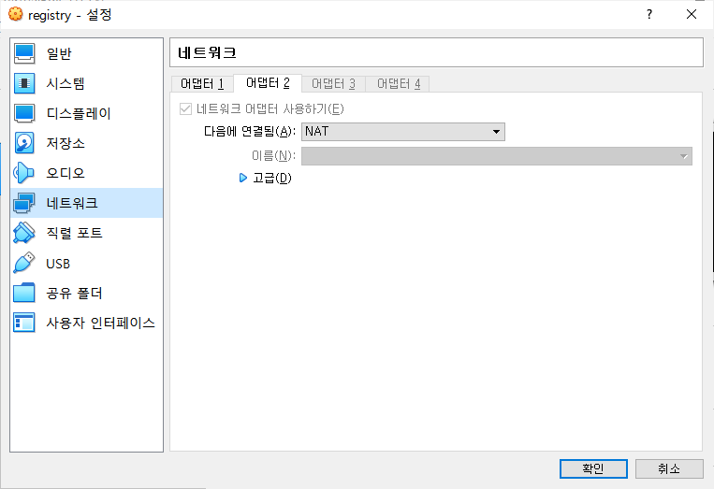Open the 이름(N) dropdown list

(x=497, y=156)
